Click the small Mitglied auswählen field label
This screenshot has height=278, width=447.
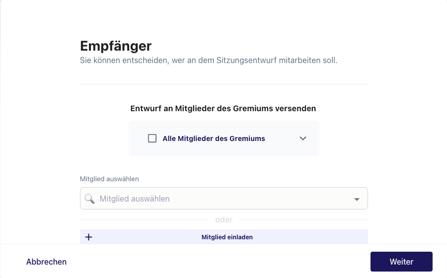tap(109, 179)
